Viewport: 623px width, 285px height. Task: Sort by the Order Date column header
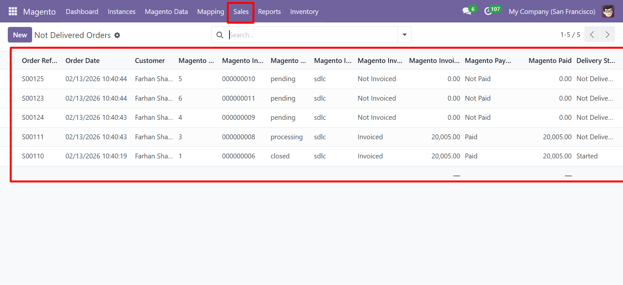coord(82,61)
